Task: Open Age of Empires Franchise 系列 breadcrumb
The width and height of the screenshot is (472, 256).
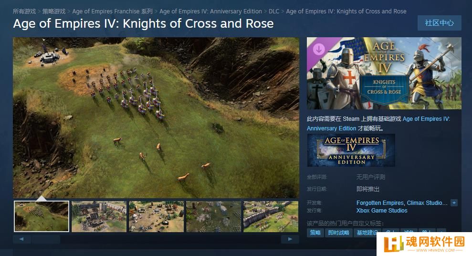Action: [x=112, y=11]
